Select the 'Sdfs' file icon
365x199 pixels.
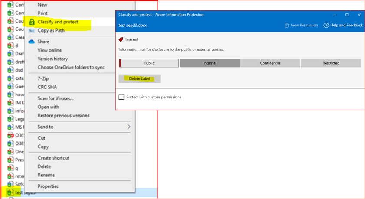point(10,184)
